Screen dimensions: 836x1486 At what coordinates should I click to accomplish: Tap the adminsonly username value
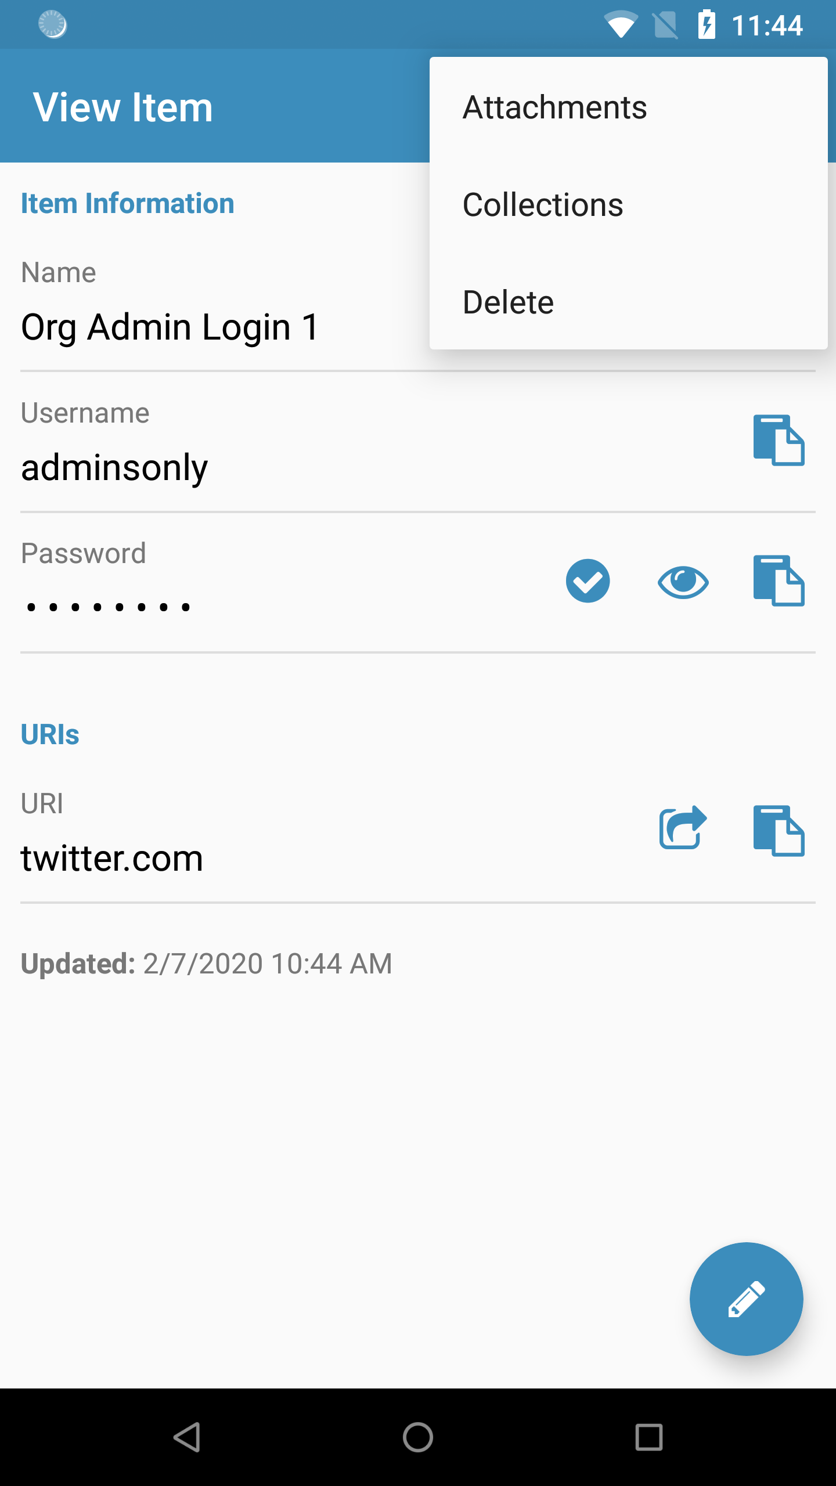(114, 468)
